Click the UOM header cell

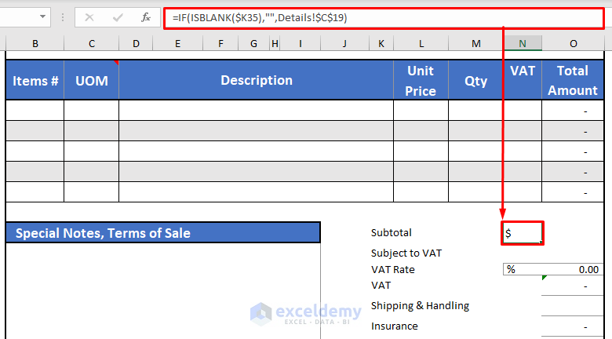tap(92, 81)
